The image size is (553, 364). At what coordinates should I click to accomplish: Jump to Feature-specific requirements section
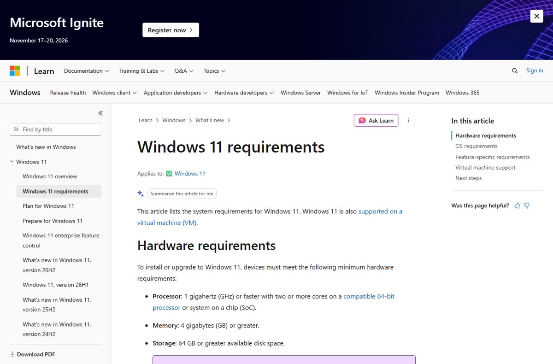coord(493,157)
